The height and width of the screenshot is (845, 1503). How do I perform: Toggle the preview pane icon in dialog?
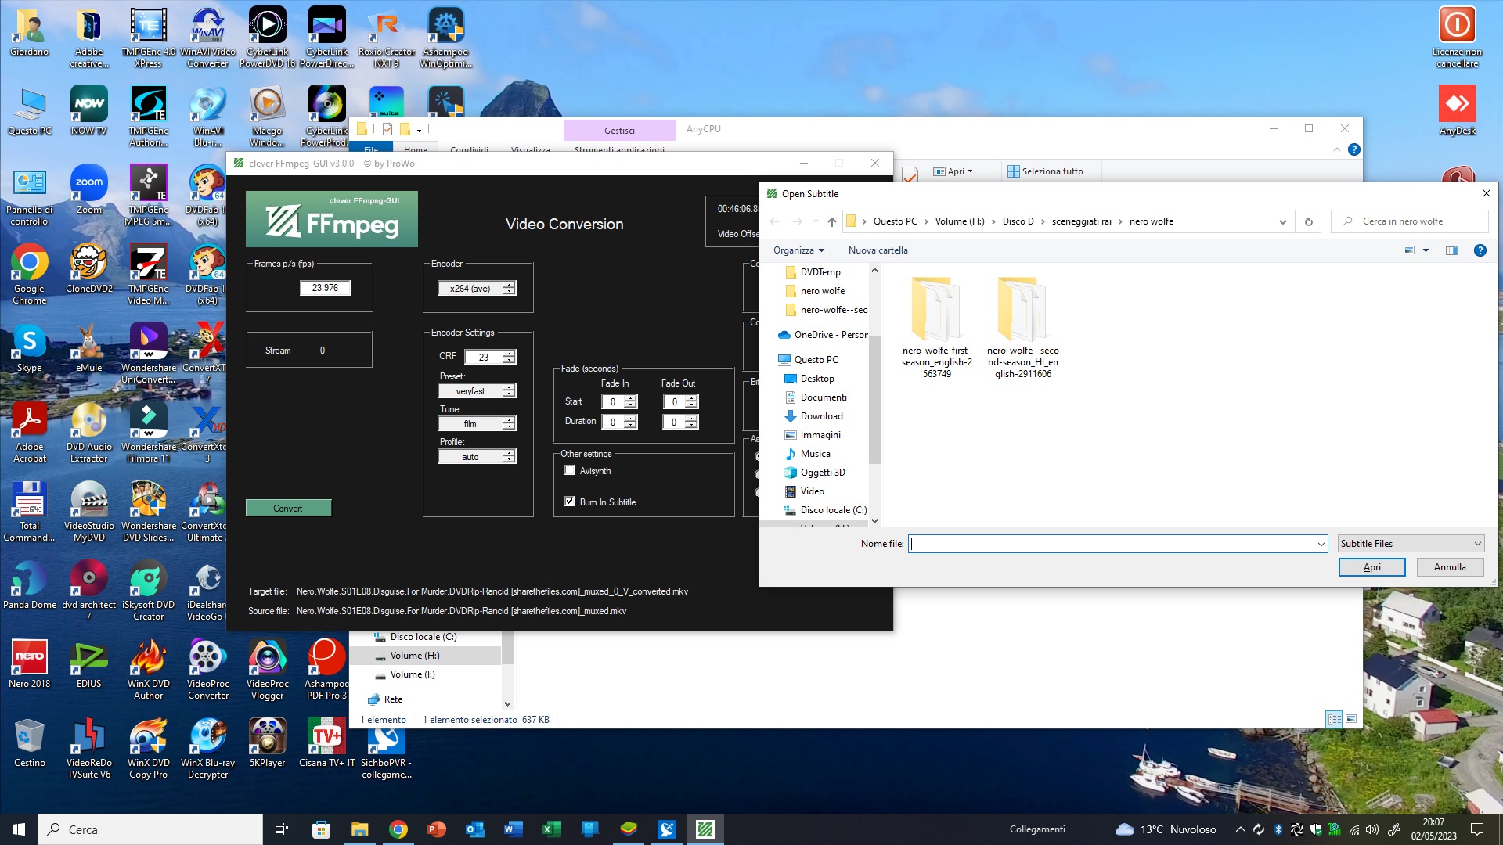pos(1451,250)
